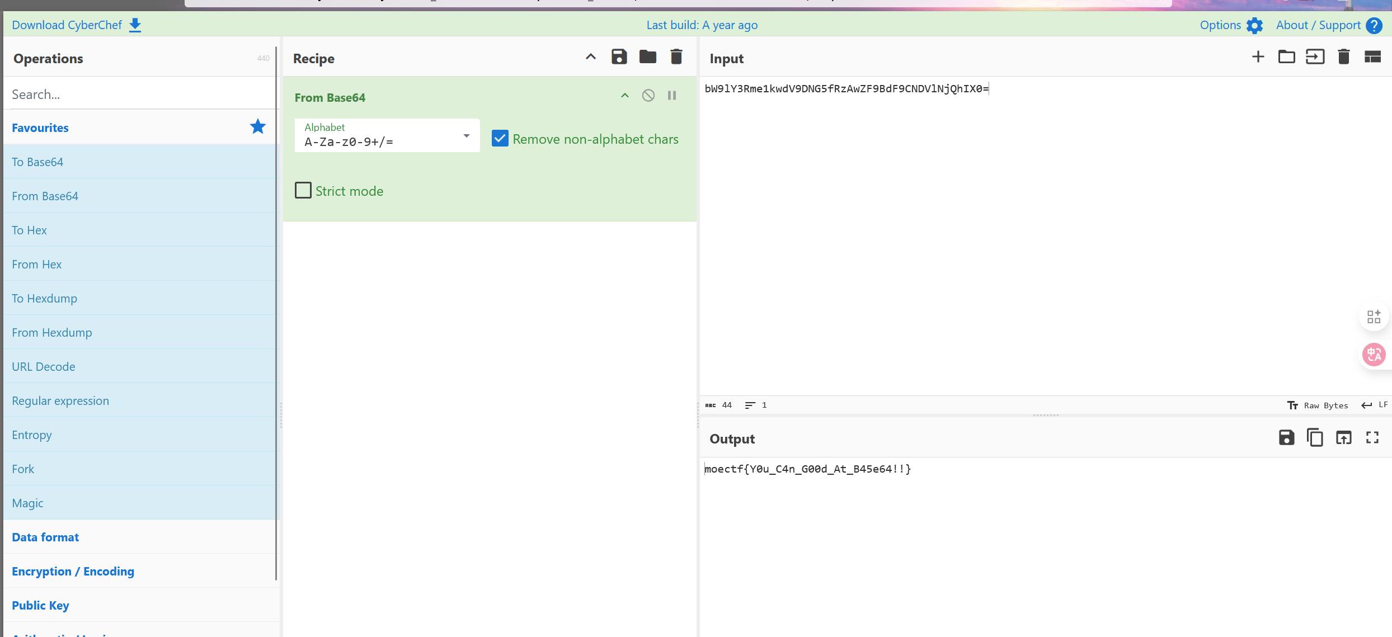Focus the operations Search field
The height and width of the screenshot is (637, 1392).
tap(140, 95)
